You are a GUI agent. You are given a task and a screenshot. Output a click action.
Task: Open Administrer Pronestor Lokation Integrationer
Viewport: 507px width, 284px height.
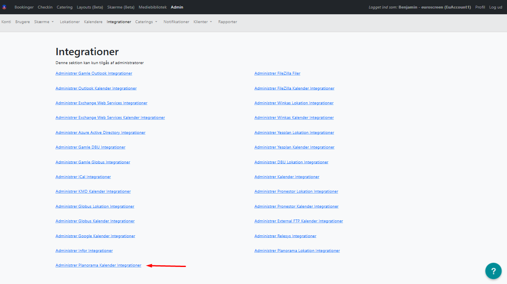tap(296, 191)
